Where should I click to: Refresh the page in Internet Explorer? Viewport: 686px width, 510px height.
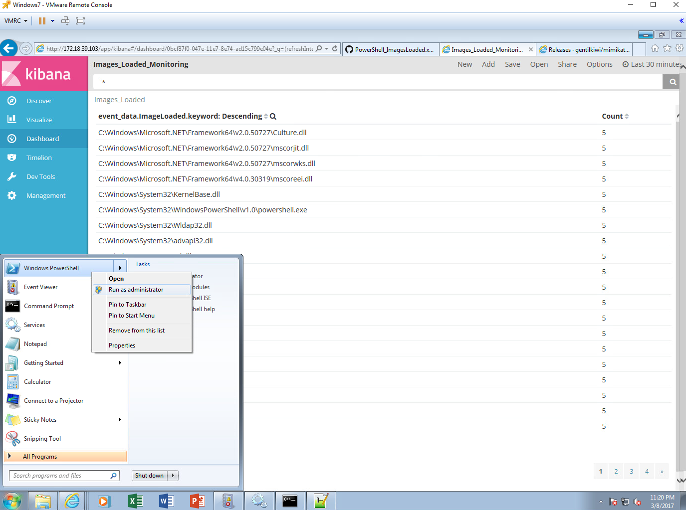[x=335, y=49]
